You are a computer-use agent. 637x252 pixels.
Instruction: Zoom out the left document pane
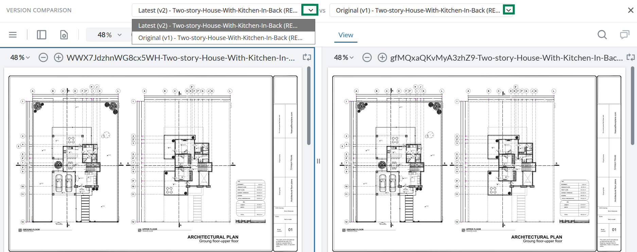pyautogui.click(x=43, y=58)
